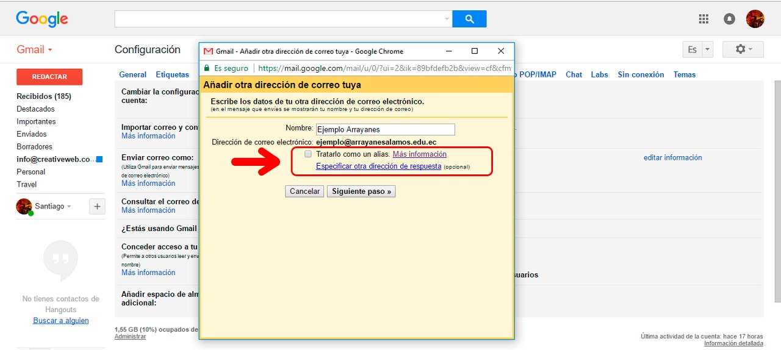The width and height of the screenshot is (781, 350).
Task: Click the Buscar a alguien link
Action: (x=61, y=321)
